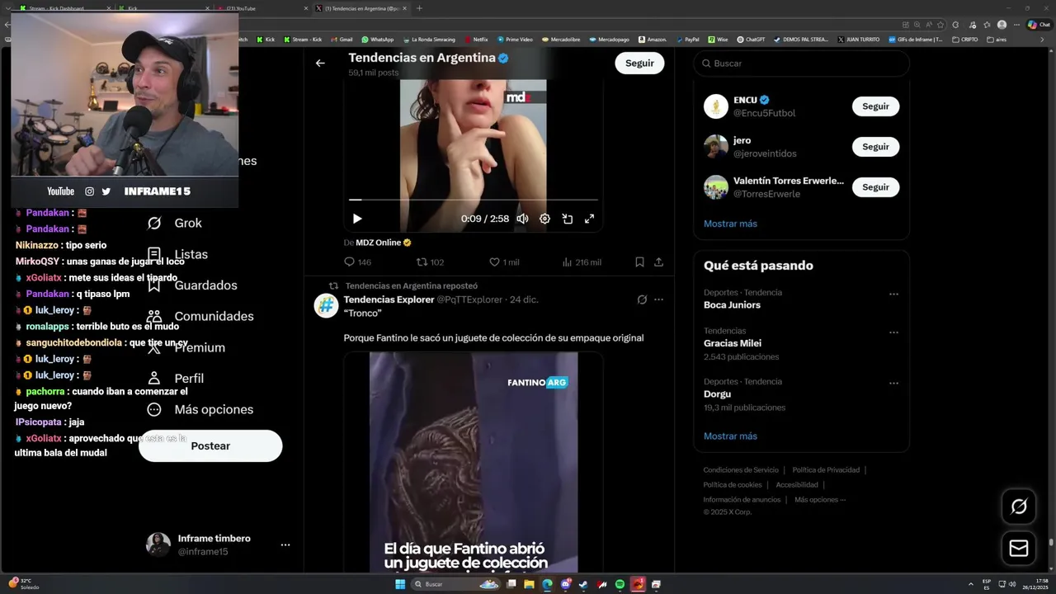Go back with the arrow beside Tendencias en Argentina
The image size is (1056, 594).
pos(320,63)
